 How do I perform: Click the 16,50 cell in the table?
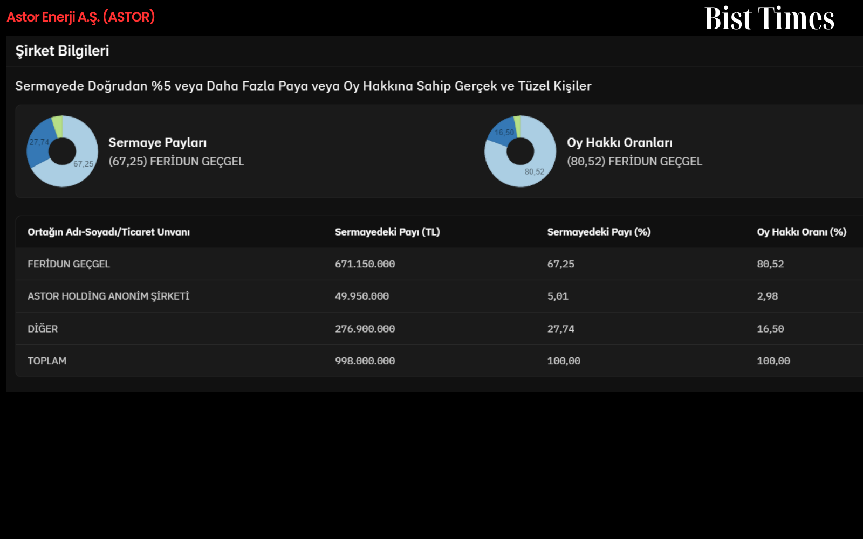770,329
